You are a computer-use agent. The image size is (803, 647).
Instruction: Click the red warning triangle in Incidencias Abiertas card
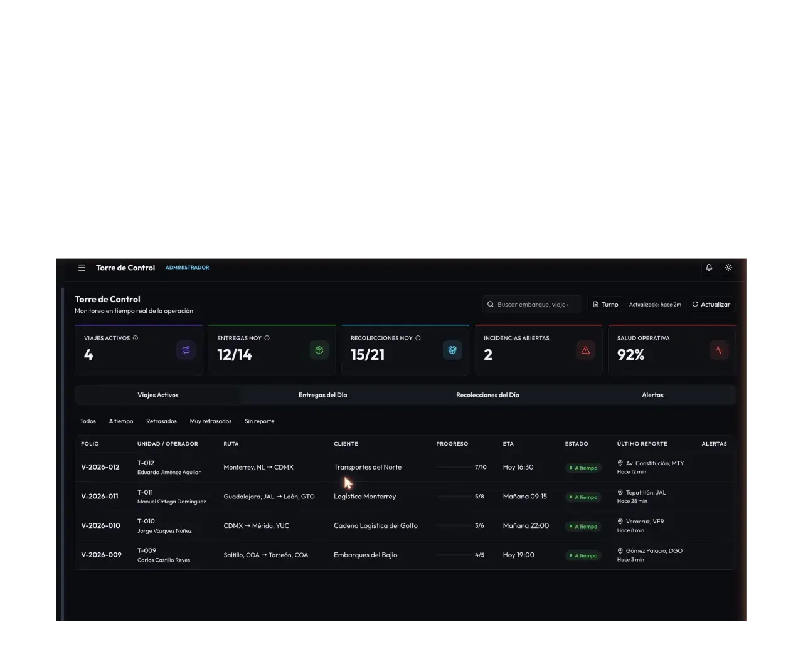[585, 350]
